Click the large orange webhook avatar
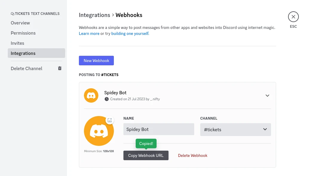329x176 pixels. (99, 131)
